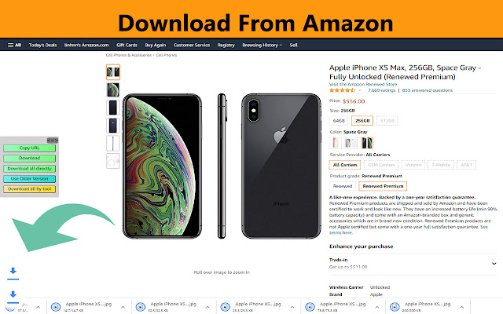Open the last downloaded jpg file icon
Image resolution: width=503 pixels, height=314 pixels.
coord(395,307)
